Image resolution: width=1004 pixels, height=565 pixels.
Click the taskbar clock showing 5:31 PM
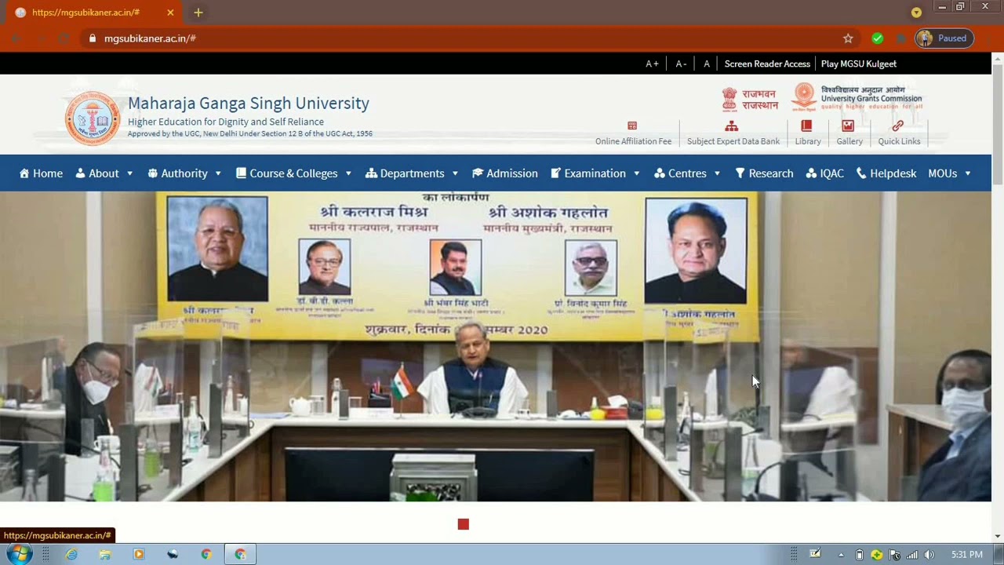(x=966, y=555)
